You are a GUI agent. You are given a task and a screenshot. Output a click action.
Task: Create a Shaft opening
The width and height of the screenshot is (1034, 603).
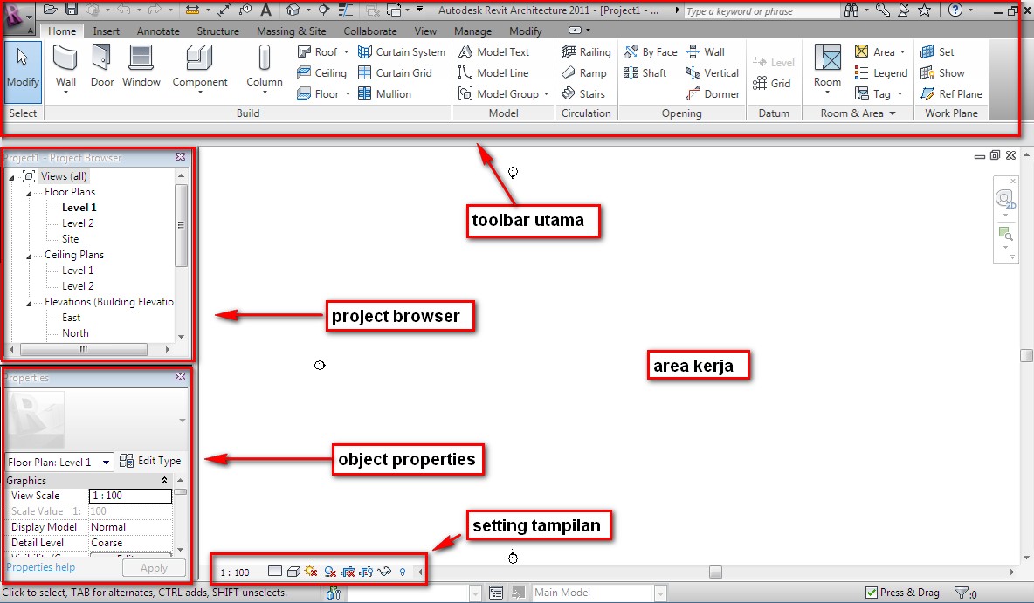[645, 73]
